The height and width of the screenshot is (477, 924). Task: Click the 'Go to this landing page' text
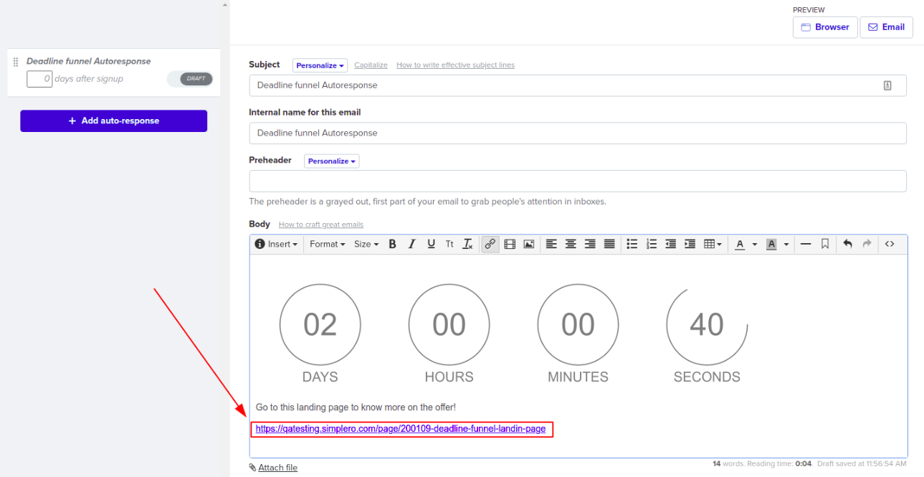(x=356, y=407)
